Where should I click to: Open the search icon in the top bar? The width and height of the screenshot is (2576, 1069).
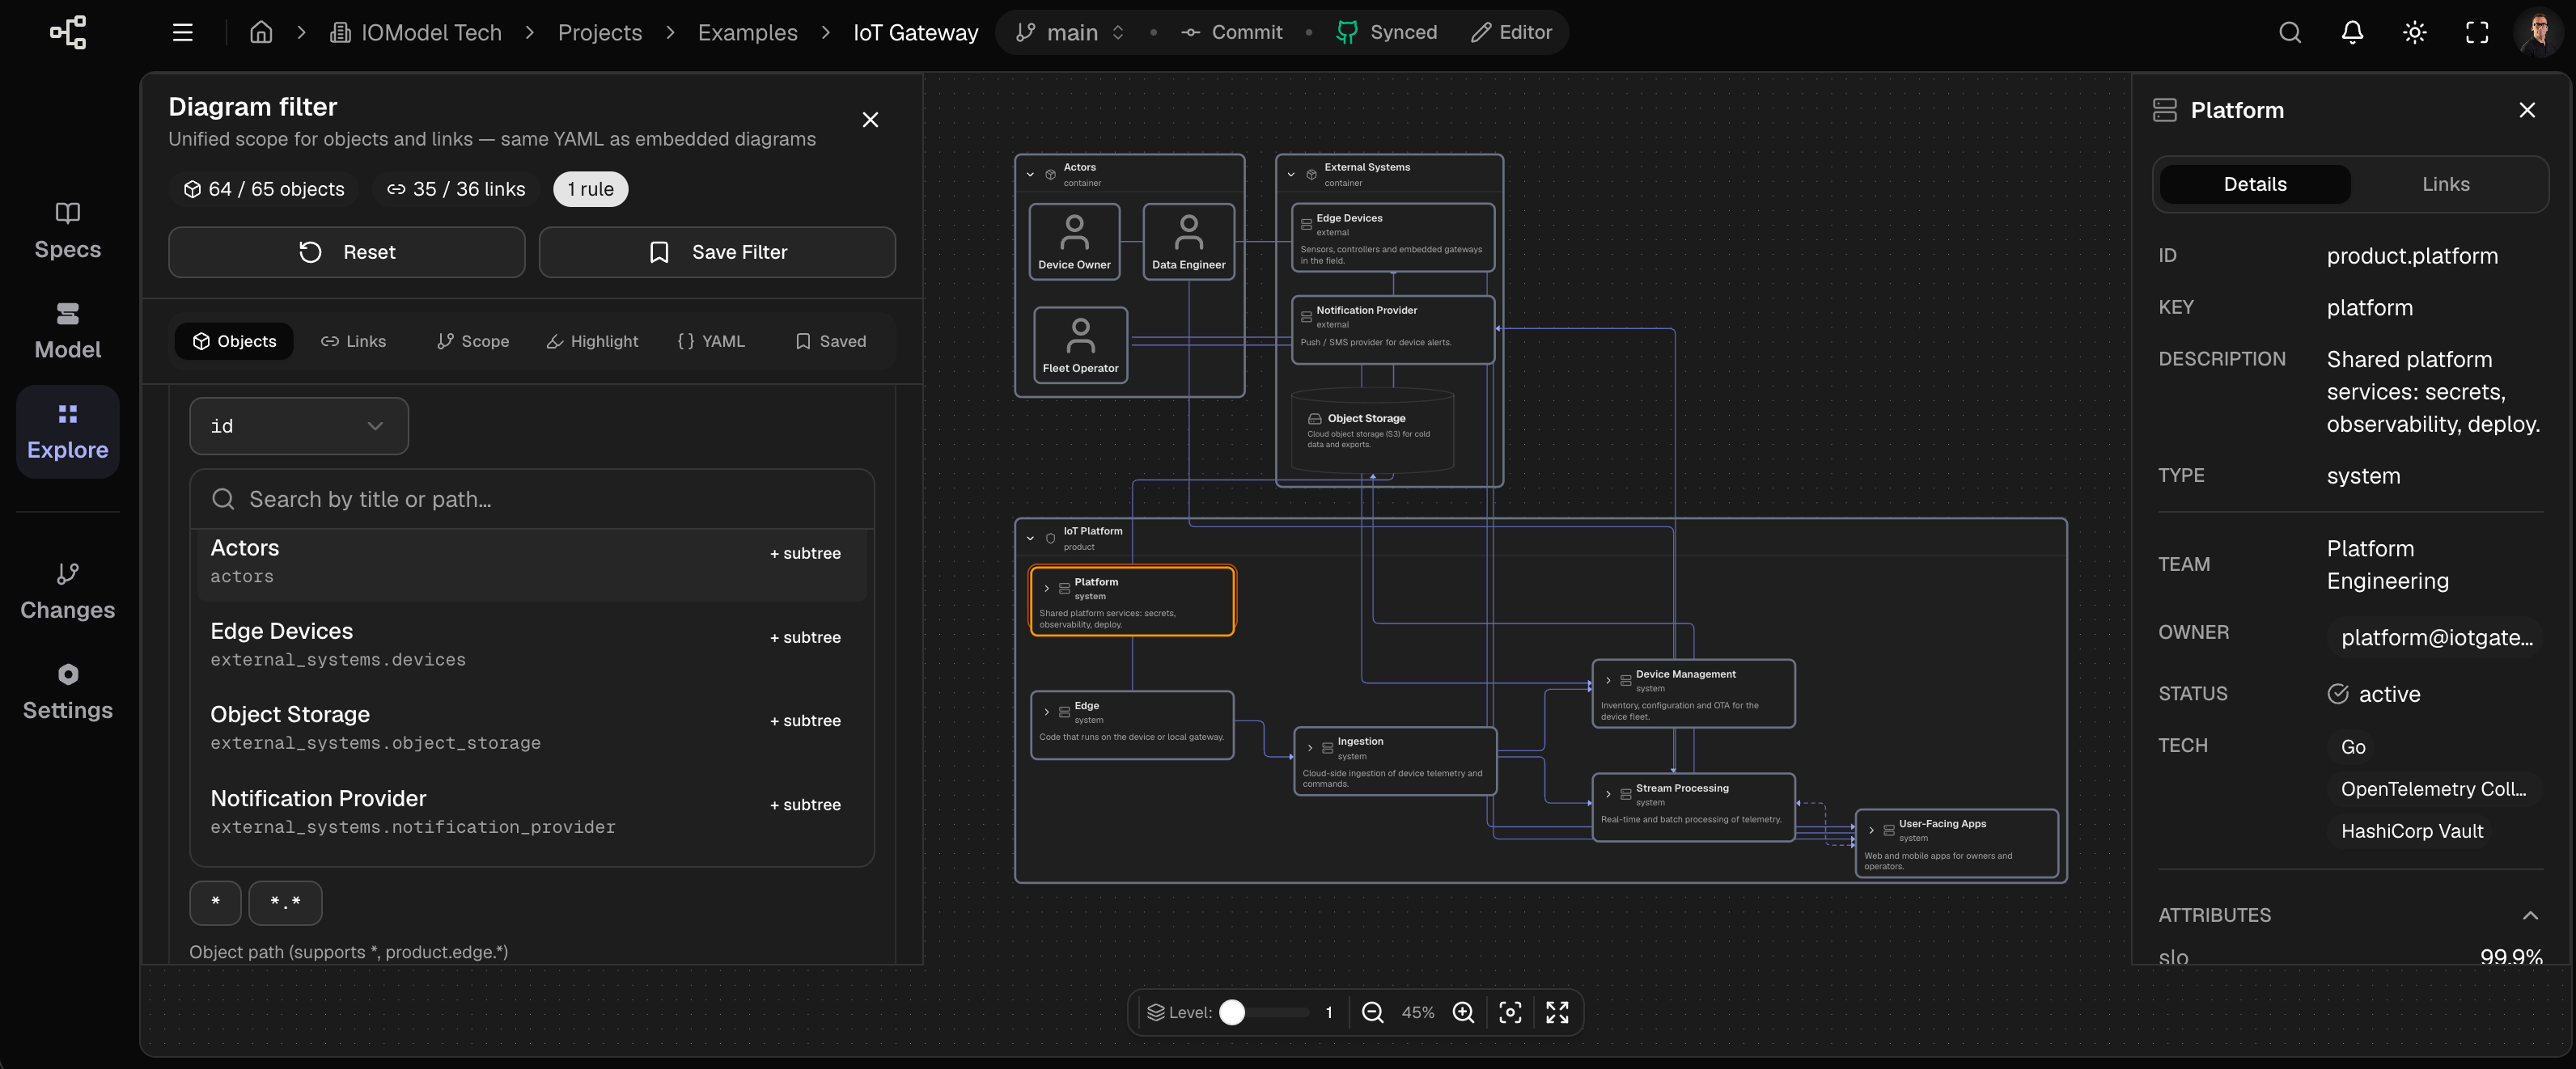2290,32
